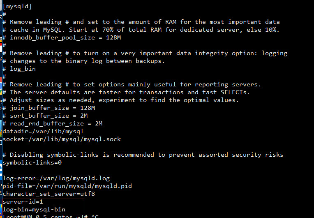The height and width of the screenshot is (218, 314).
Task: Click the sort_buffer_size = 2M line
Action: 49,116
